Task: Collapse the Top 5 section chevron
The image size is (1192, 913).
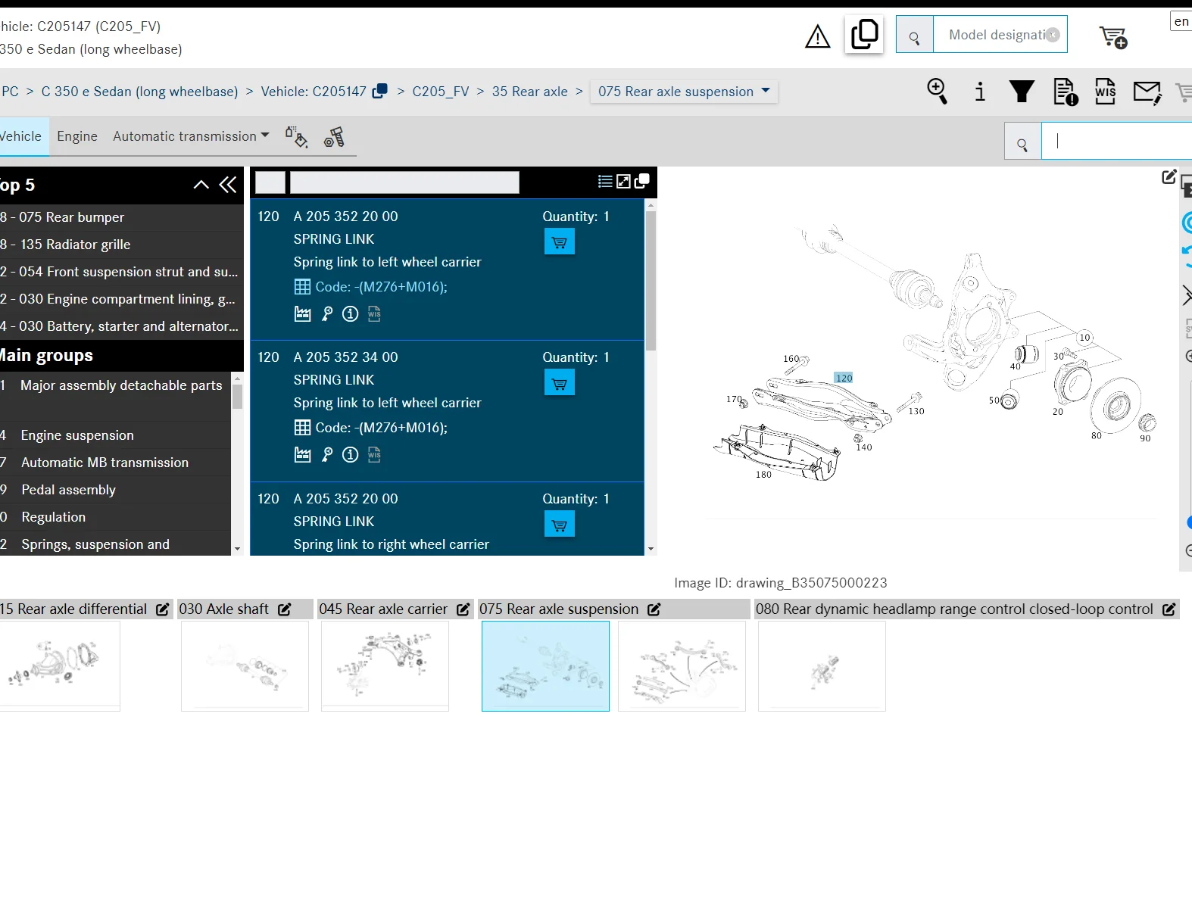Action: click(201, 185)
